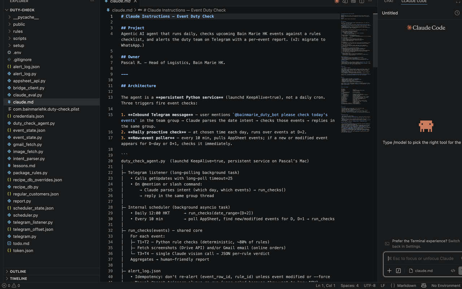Screen dimensions: 462x289
Task: Change indentation via Spaces: 4
Action: point(350,285)
